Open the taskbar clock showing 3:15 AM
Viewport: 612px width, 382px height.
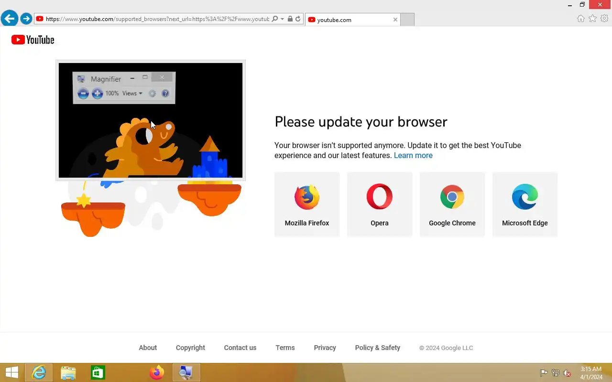(591, 373)
